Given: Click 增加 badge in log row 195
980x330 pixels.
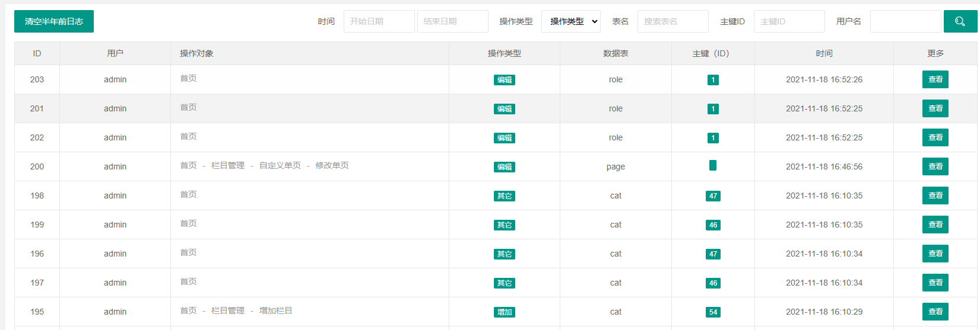Looking at the screenshot, I should [x=505, y=312].
